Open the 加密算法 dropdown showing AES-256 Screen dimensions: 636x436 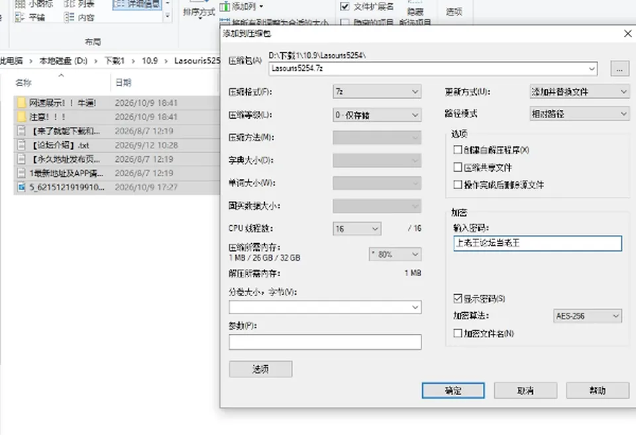[588, 316]
